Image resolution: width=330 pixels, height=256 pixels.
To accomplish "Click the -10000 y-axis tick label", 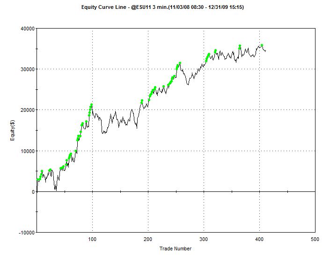I will 25,233.
